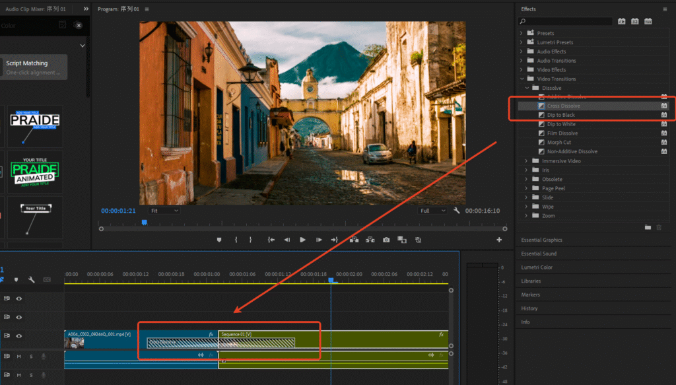Image resolution: width=676 pixels, height=385 pixels.
Task: Collapse the Dissolve folder
Action: 527,88
